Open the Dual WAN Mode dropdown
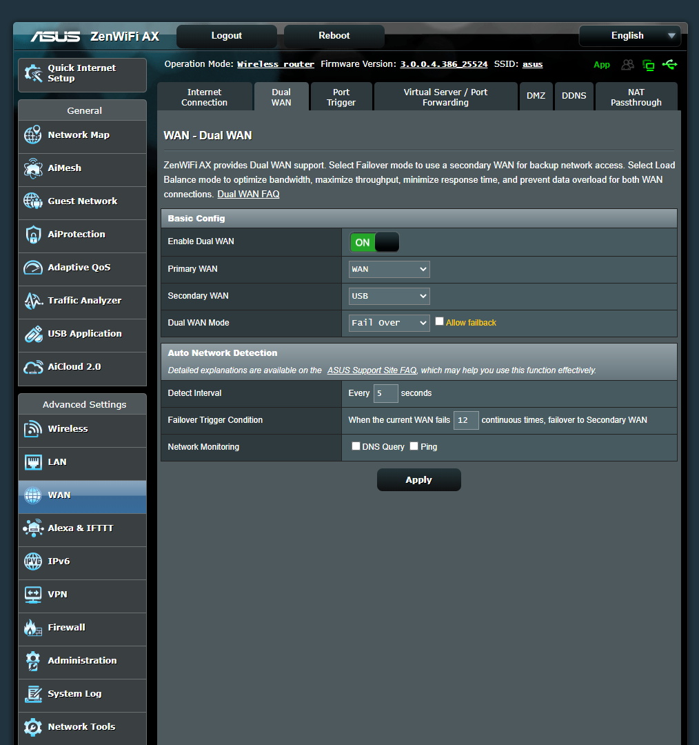 389,323
